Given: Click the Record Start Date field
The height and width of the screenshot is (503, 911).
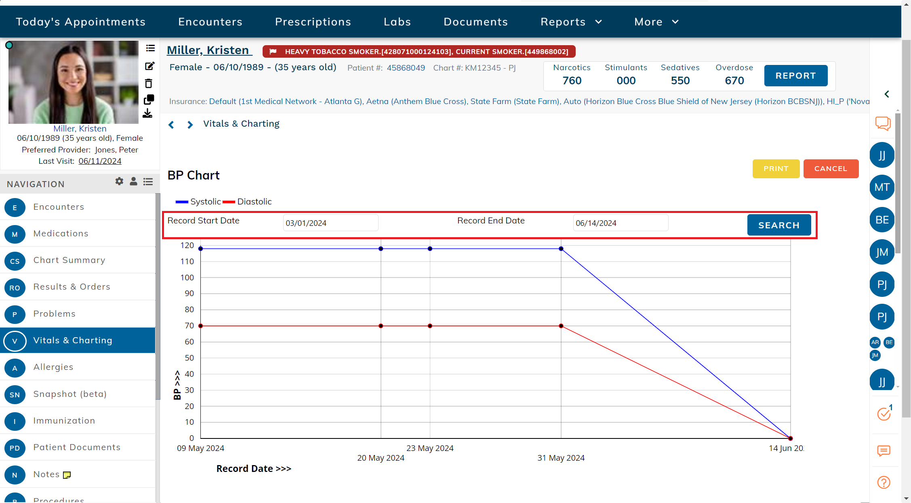Looking at the screenshot, I should point(330,223).
